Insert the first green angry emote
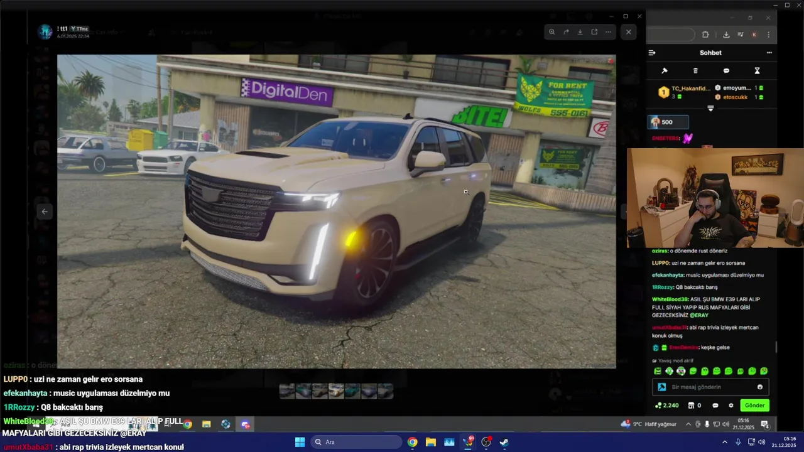 point(658,371)
